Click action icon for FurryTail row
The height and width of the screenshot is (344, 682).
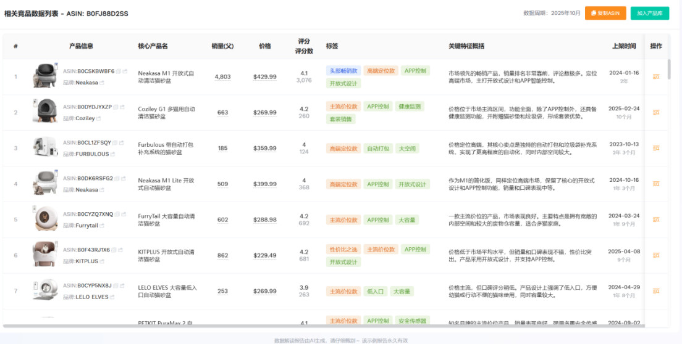tap(655, 219)
